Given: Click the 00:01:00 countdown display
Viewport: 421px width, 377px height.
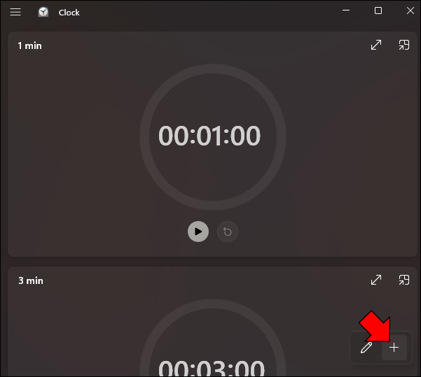Looking at the screenshot, I should [x=209, y=136].
